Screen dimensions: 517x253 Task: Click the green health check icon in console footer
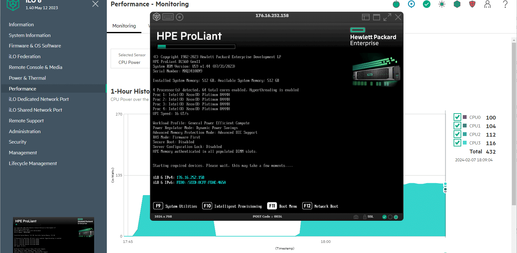point(385,217)
